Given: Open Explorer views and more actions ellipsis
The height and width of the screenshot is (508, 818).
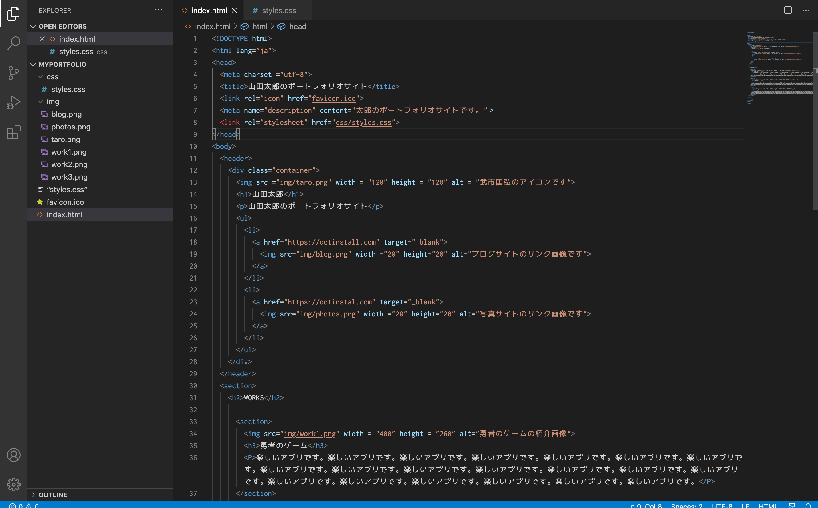Looking at the screenshot, I should point(158,10).
